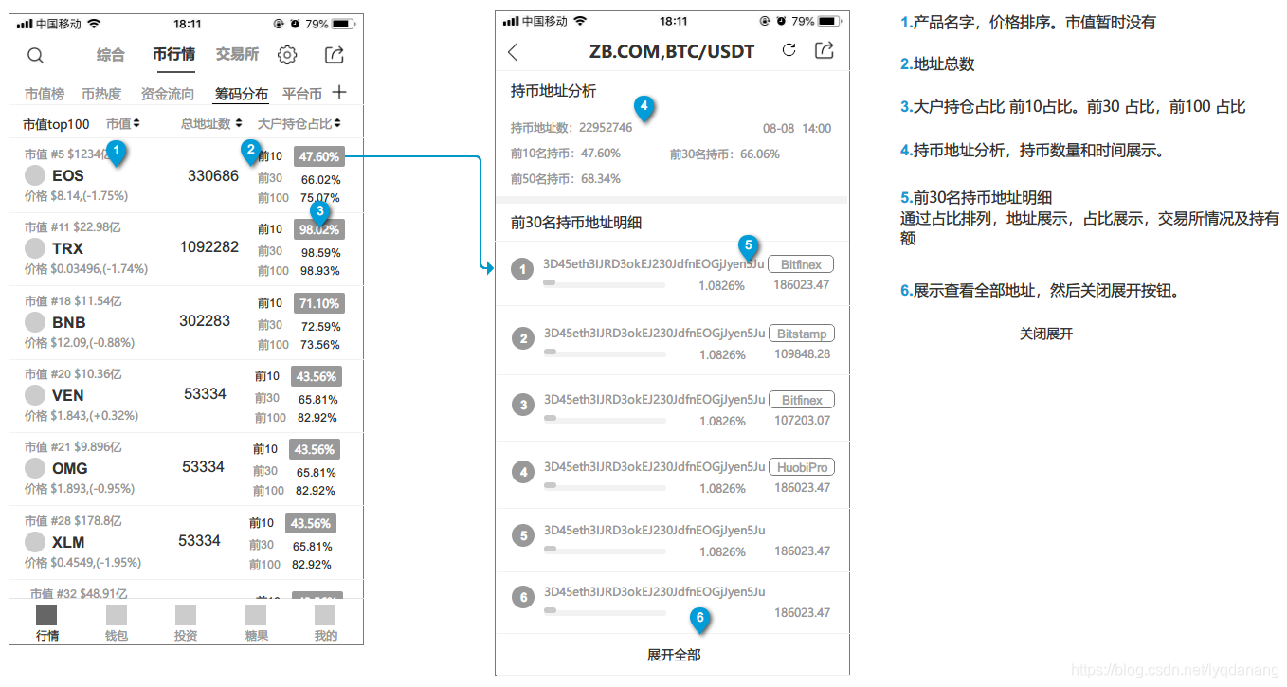The image size is (1287, 687).
Task: Click 08-08 14:00 timestamp
Action: (797, 128)
